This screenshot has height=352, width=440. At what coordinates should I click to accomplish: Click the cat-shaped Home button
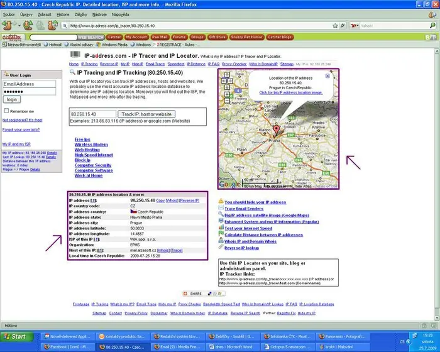click(x=53, y=26)
